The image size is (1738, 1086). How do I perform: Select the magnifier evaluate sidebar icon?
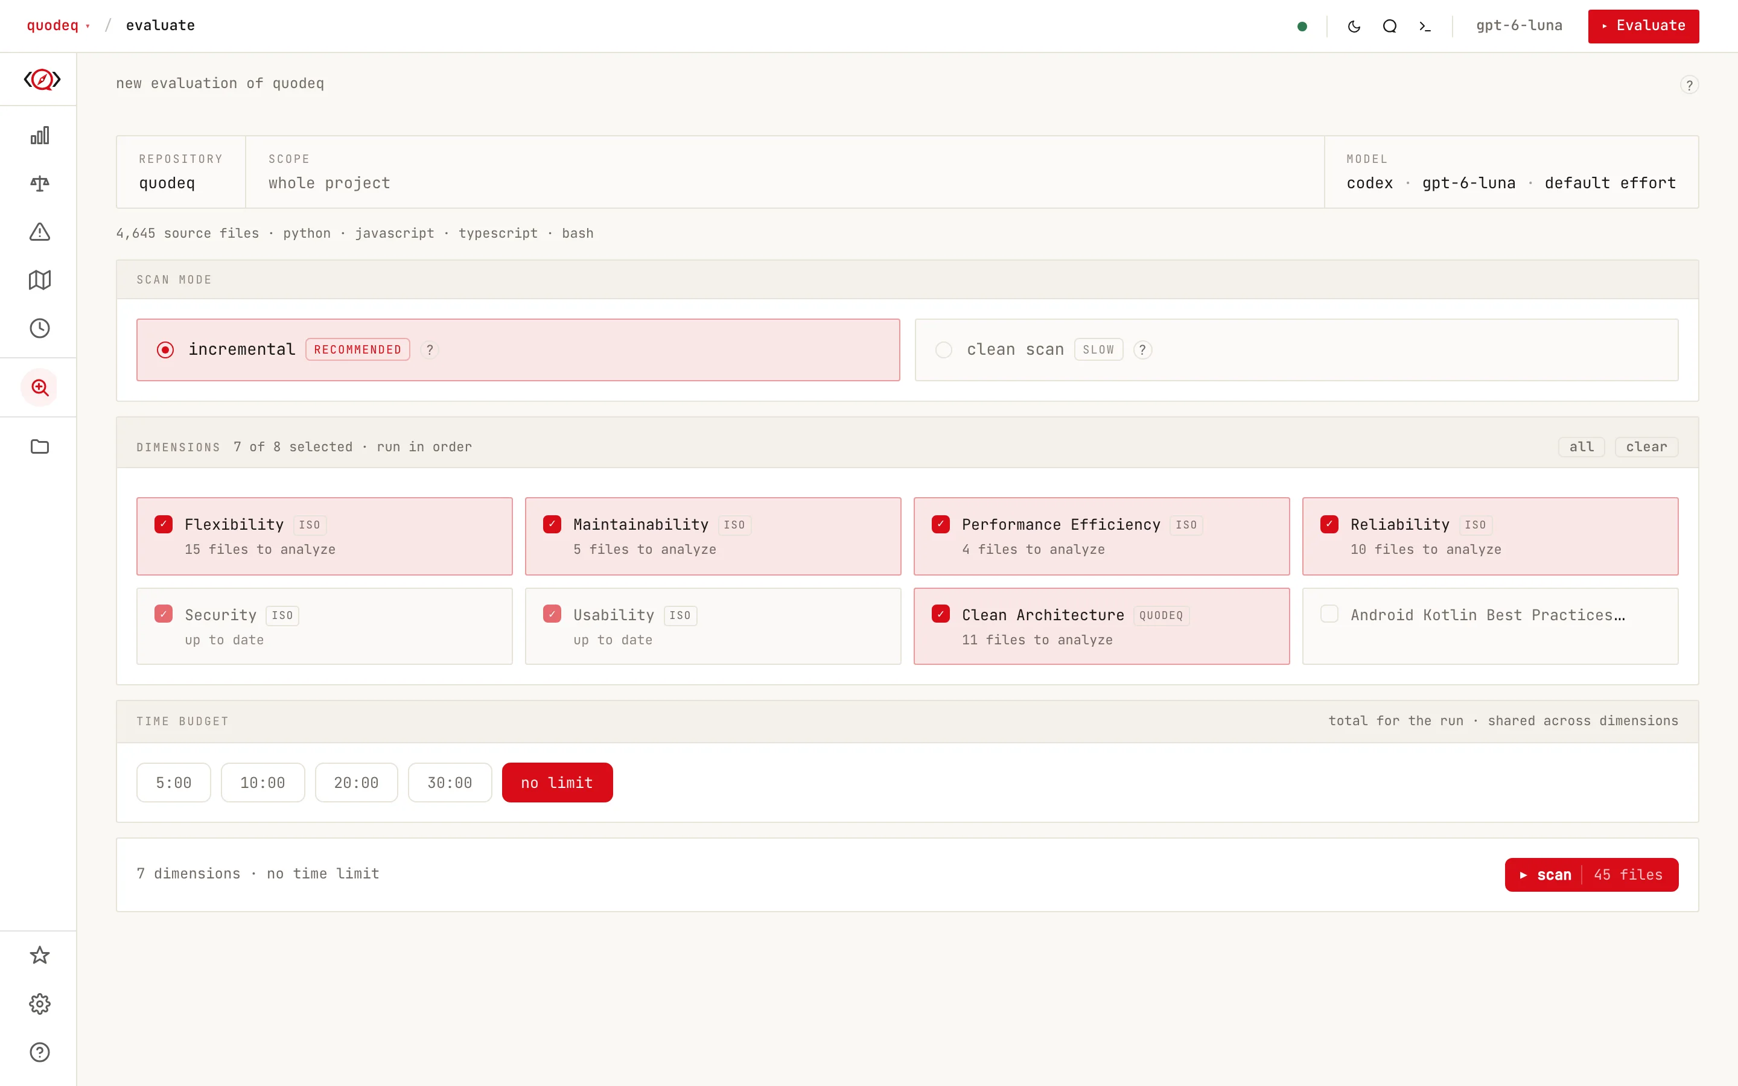click(39, 388)
